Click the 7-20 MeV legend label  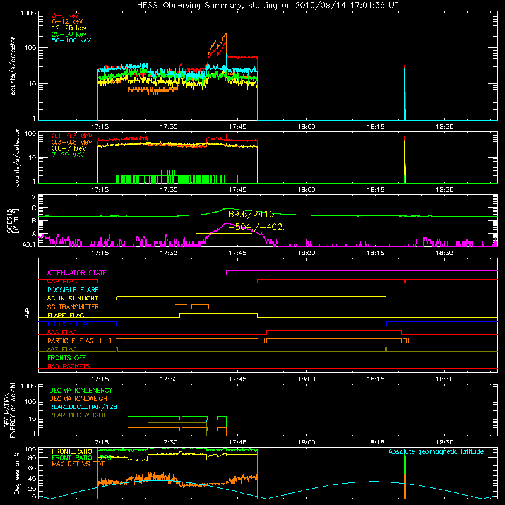68,155
